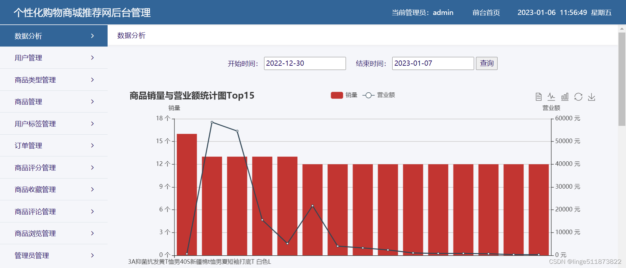Open 商品管理 sidebar menu
This screenshot has width=626, height=268.
coord(54,101)
